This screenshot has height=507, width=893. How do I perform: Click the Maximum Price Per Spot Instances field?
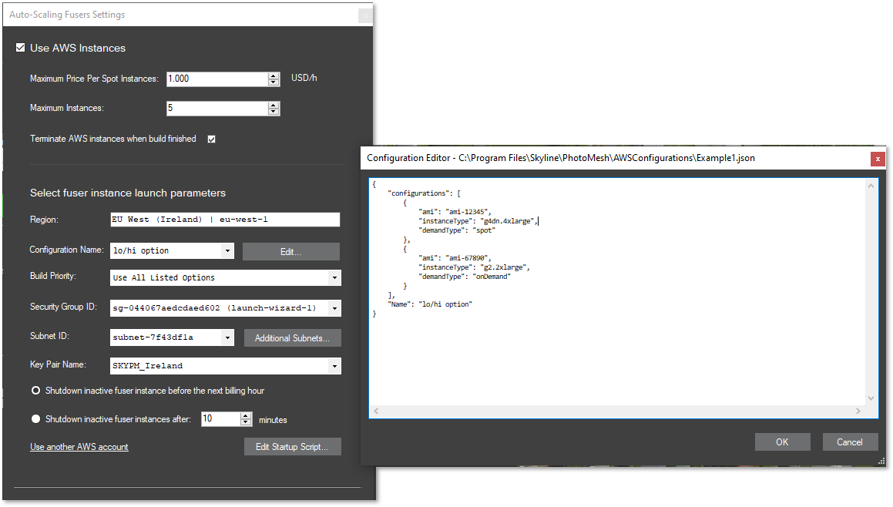pyautogui.click(x=217, y=79)
